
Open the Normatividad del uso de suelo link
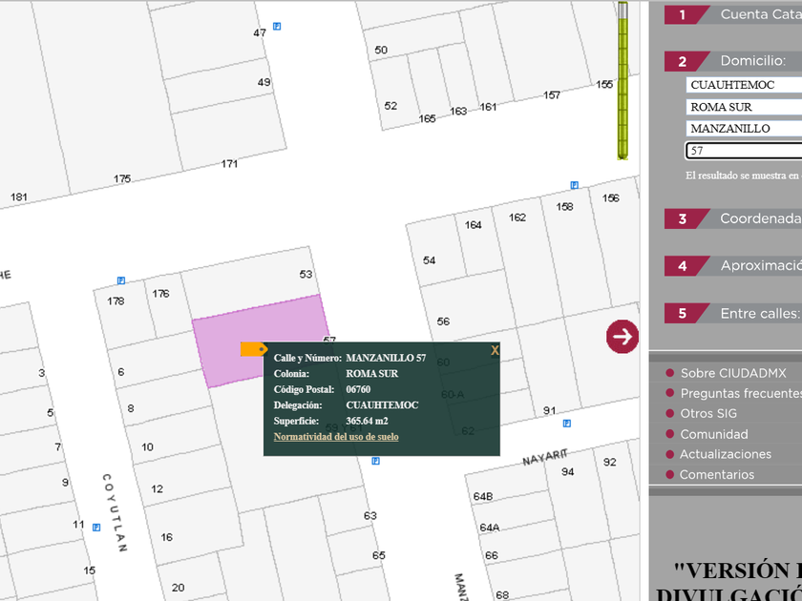[336, 437]
